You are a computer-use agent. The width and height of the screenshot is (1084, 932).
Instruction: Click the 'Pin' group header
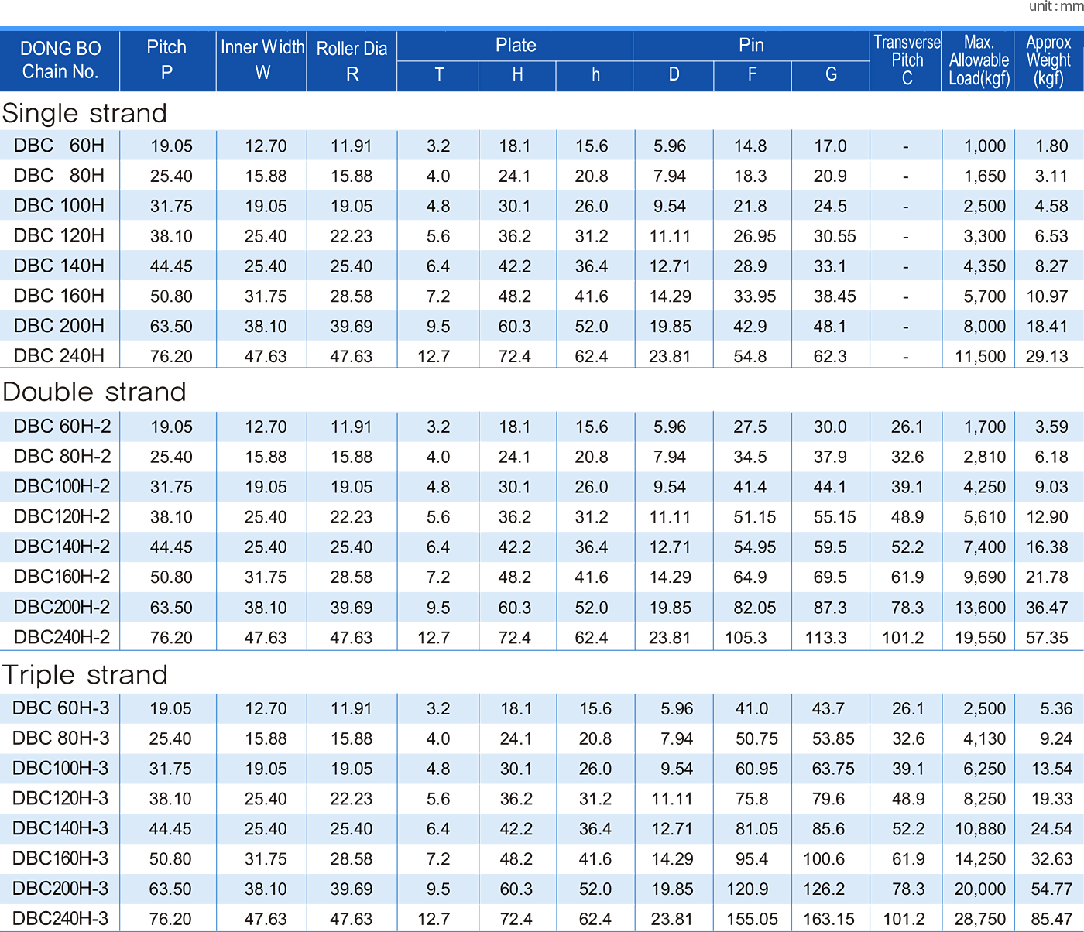click(x=751, y=46)
